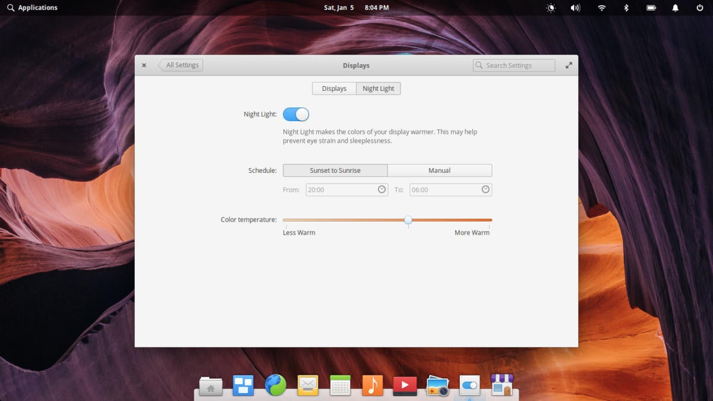The height and width of the screenshot is (401, 713).
Task: Click System Settings icon in the dock
Action: pyautogui.click(x=470, y=386)
